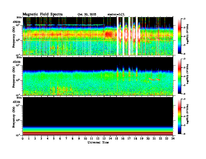Click the "13" hour tick on time axis

(104, 139)
